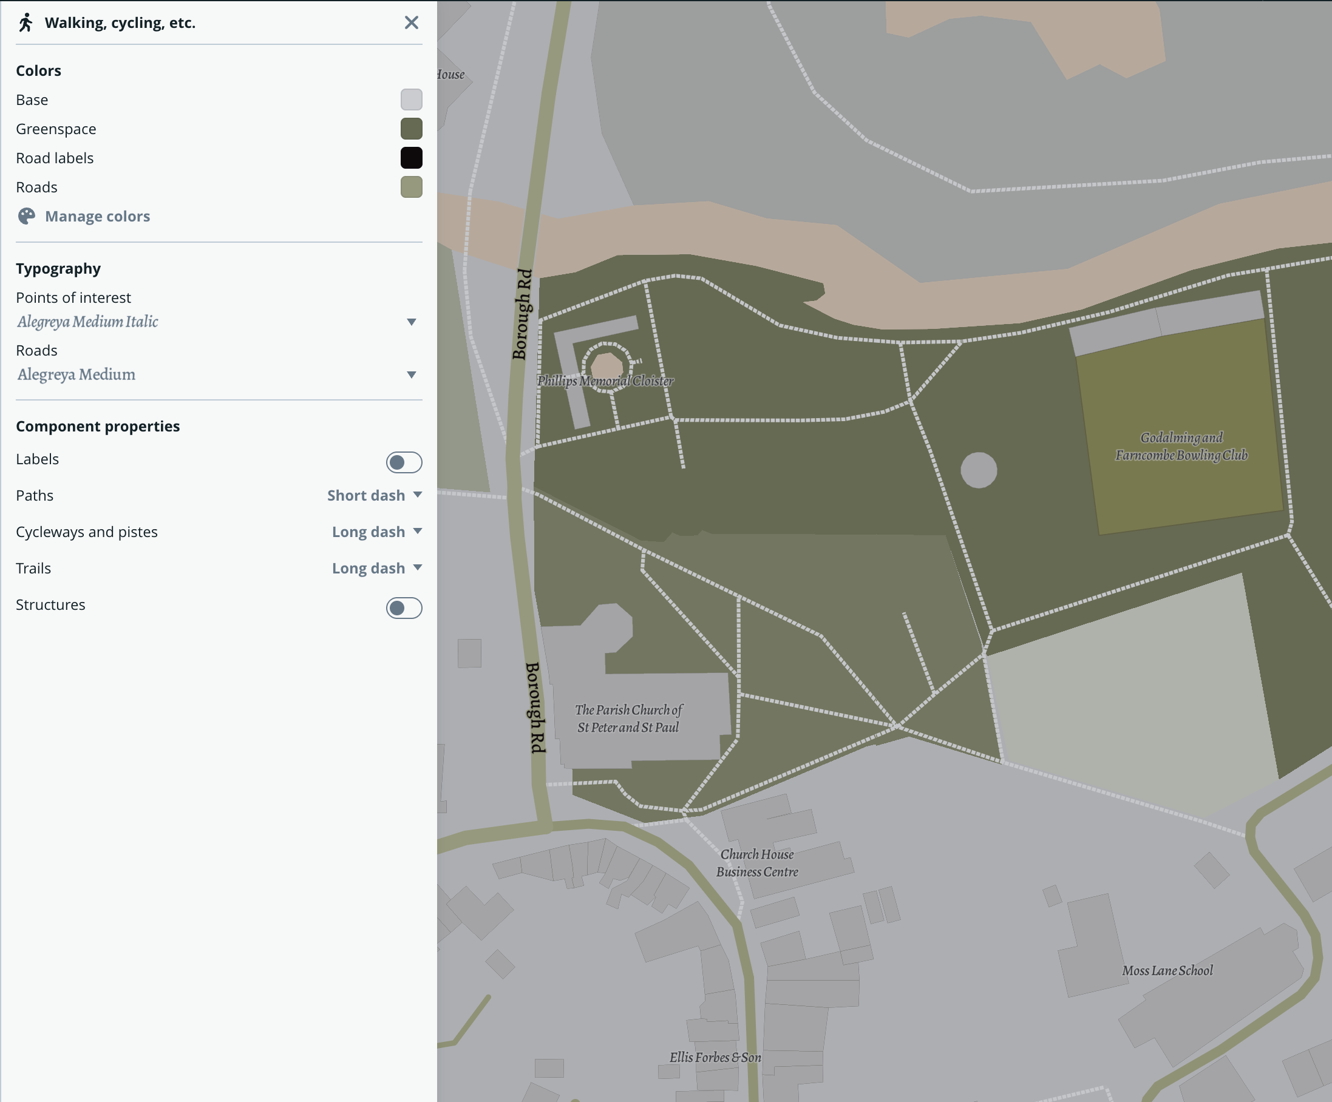This screenshot has width=1332, height=1102.
Task: Expand the Trails style dropdown
Action: (377, 568)
